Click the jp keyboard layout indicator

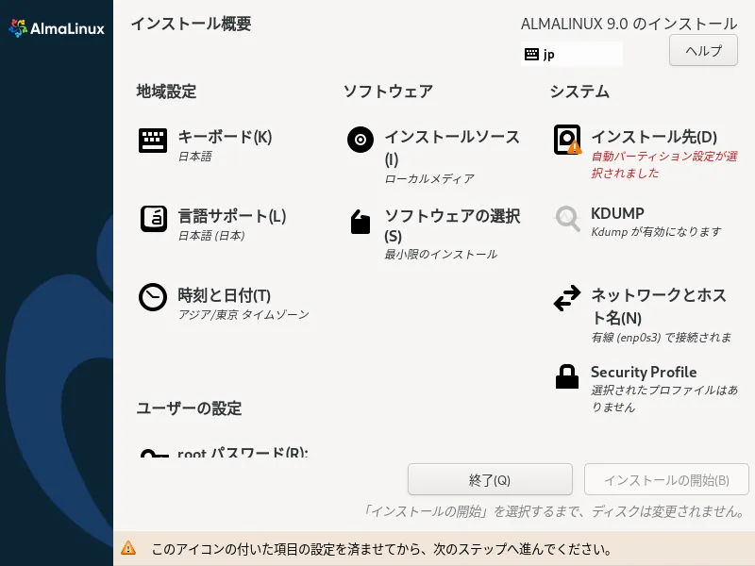click(x=572, y=54)
